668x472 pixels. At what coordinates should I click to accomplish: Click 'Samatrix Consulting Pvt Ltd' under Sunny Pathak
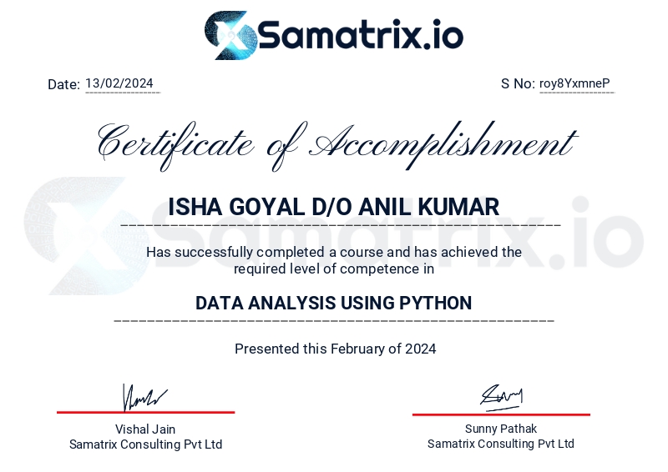tap(501, 444)
